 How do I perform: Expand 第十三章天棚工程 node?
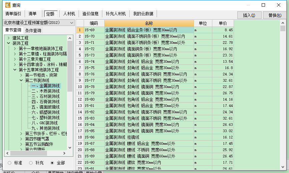tap(15, 59)
